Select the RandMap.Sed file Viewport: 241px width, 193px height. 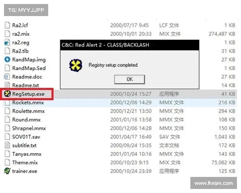click(29, 68)
